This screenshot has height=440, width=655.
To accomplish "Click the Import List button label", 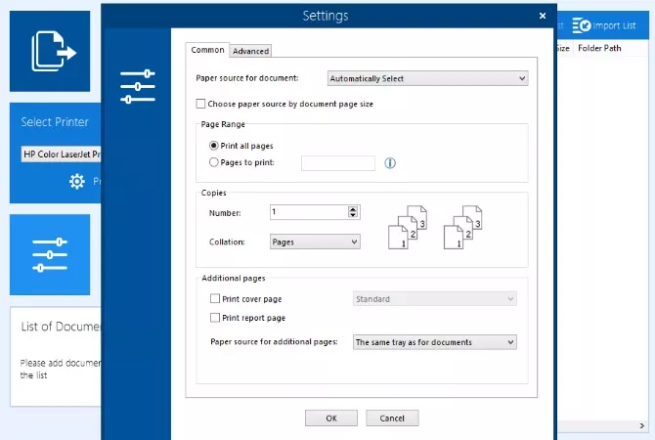I will (x=614, y=25).
